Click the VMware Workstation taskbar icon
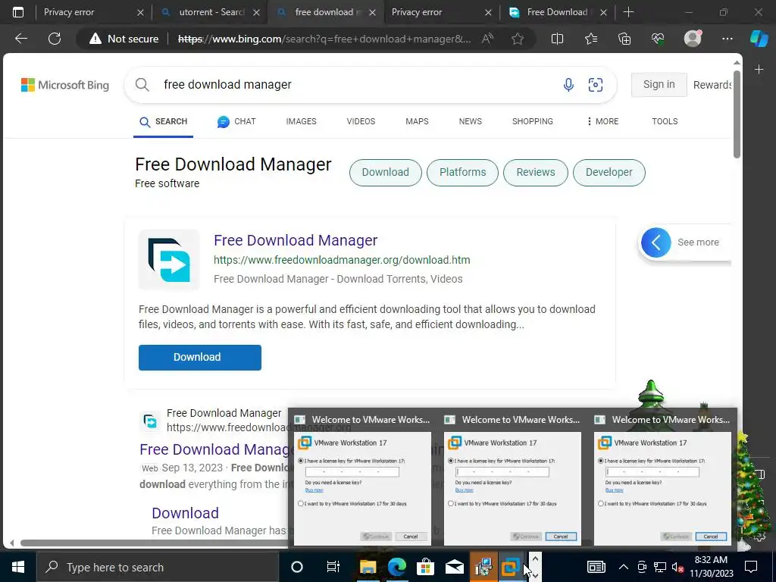This screenshot has width=776, height=582. coord(511,567)
